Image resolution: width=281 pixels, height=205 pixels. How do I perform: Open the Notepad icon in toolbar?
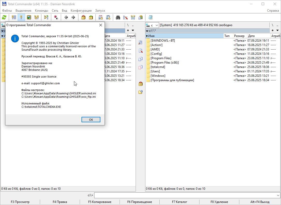150,17
